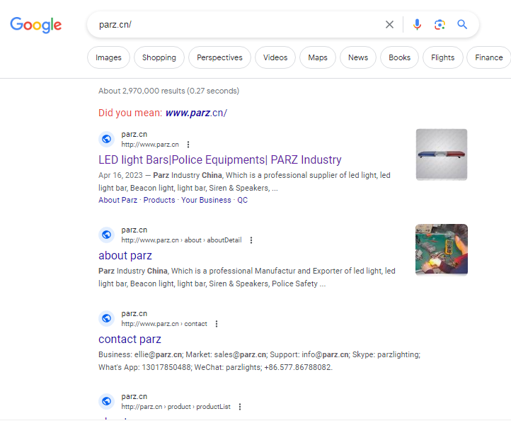Click globe favicon of LED light Bars result

pos(107,139)
